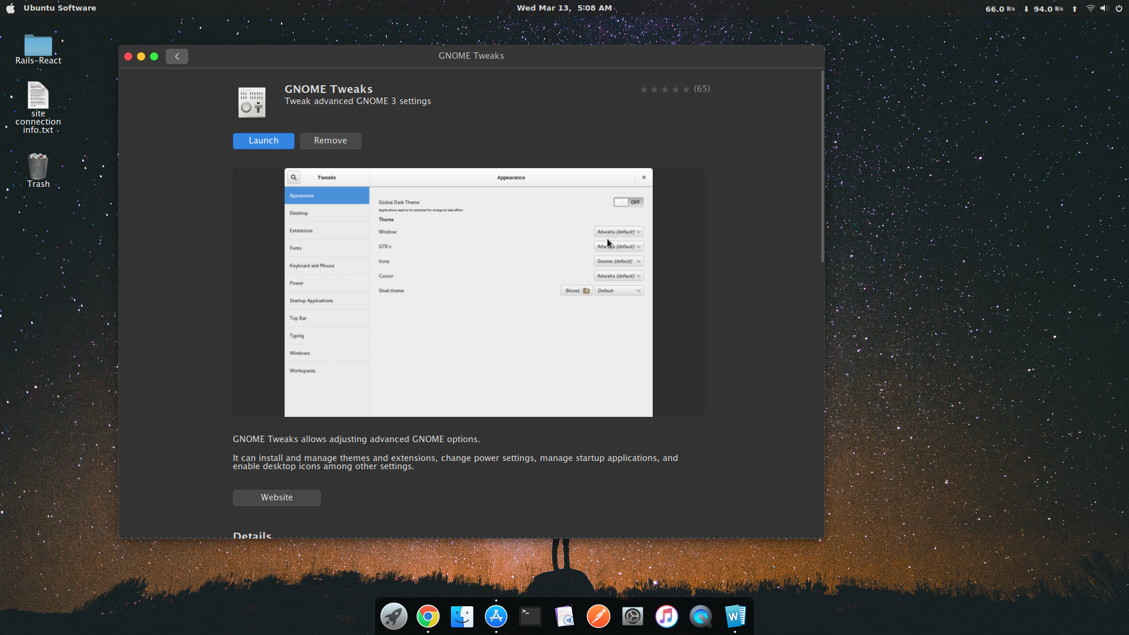Click the volume speaker icon
The image size is (1129, 635).
(1104, 8)
